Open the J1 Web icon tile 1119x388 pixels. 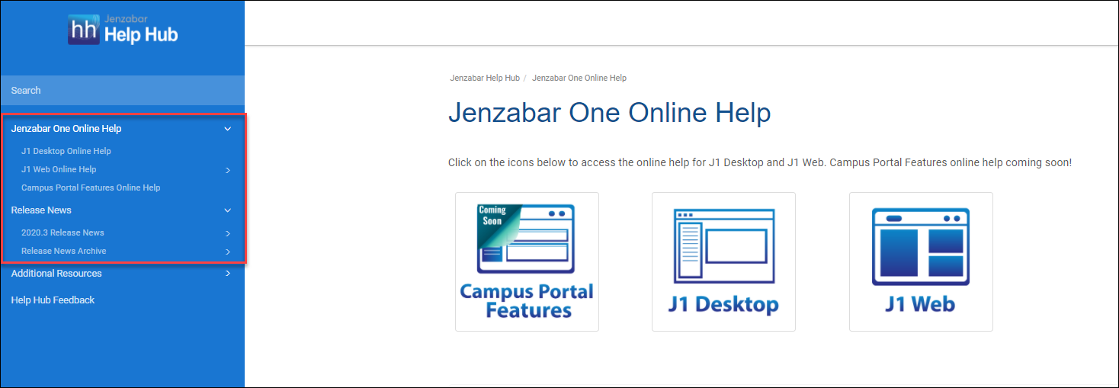click(920, 261)
